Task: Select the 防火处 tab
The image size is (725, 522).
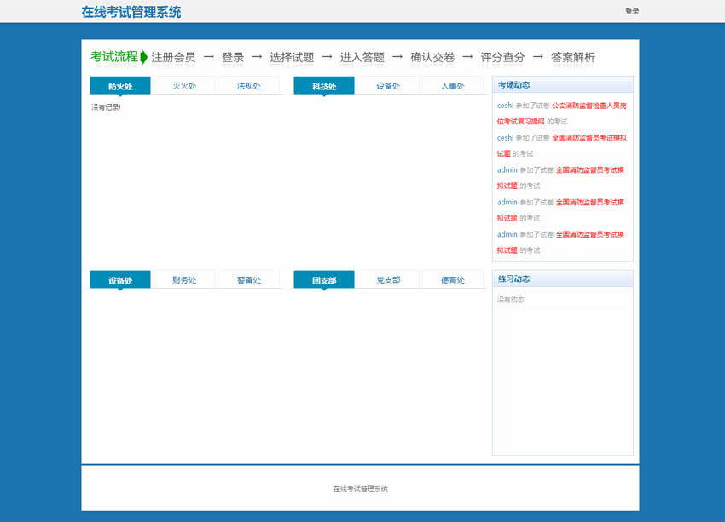Action: [120, 86]
